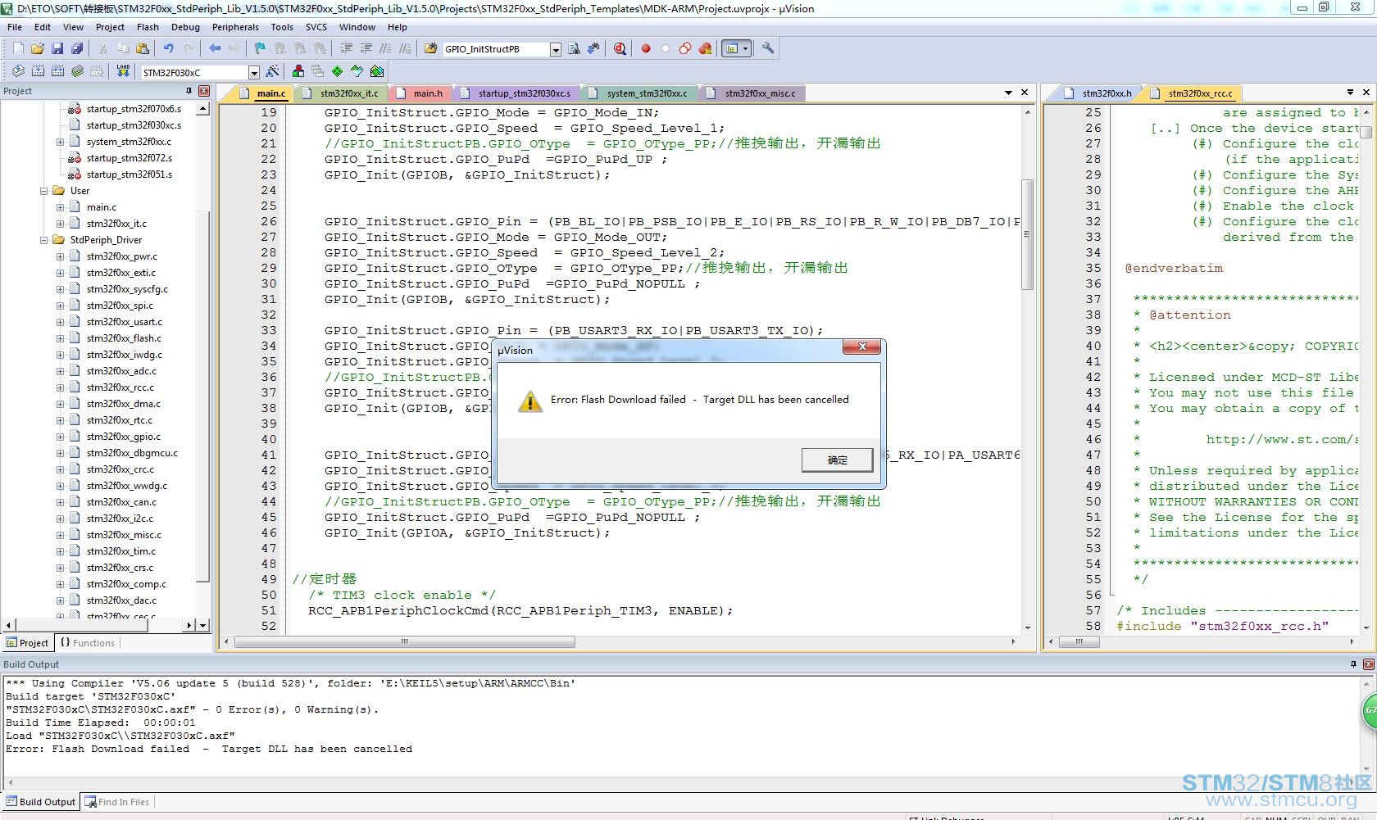Expand system_stm32f0xx.c tree node

[x=60, y=142]
